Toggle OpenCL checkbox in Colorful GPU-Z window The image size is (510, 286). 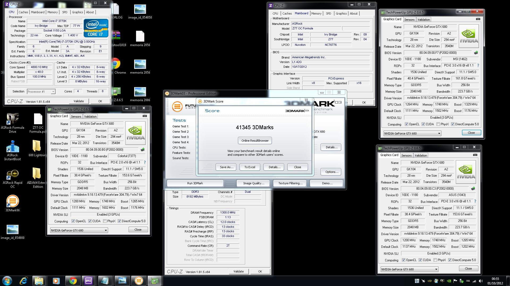[x=73, y=221]
